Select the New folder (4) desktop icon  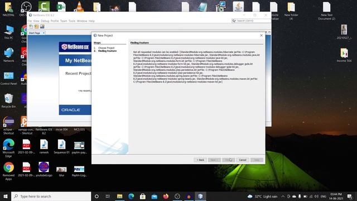[291, 11]
